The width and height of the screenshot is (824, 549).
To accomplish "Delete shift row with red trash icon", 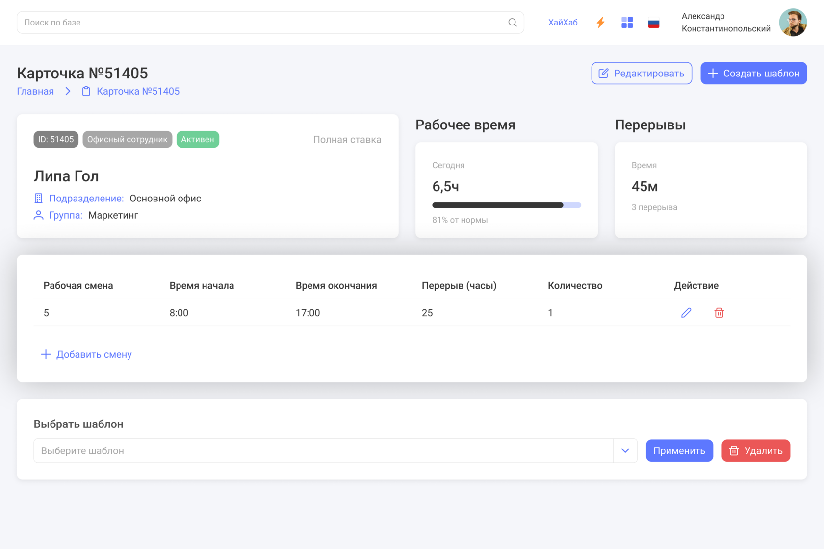I will pyautogui.click(x=719, y=313).
